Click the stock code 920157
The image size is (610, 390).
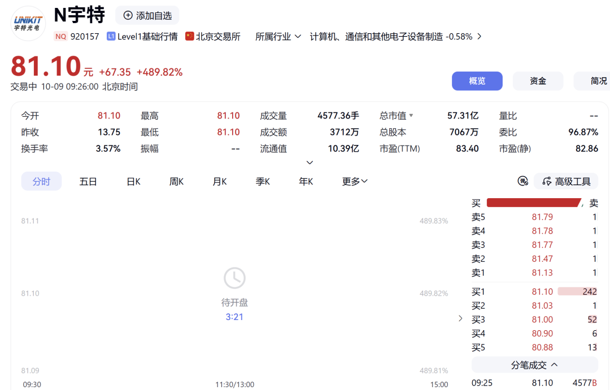click(85, 37)
